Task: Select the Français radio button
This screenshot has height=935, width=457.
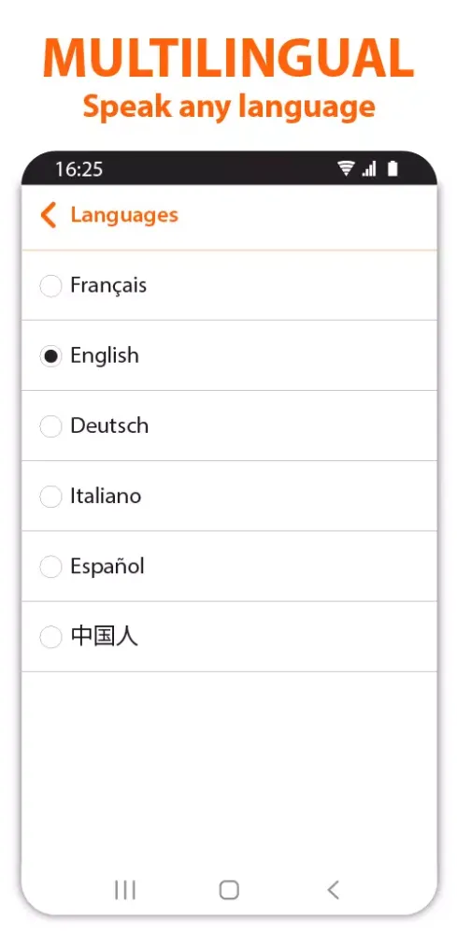Action: point(50,285)
